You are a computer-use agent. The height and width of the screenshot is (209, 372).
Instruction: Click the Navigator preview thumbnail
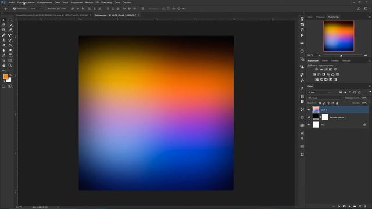[x=338, y=36]
